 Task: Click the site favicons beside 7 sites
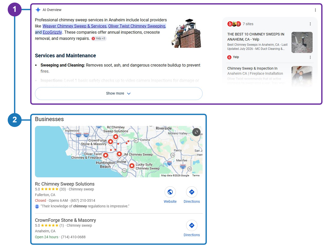[x=234, y=24]
